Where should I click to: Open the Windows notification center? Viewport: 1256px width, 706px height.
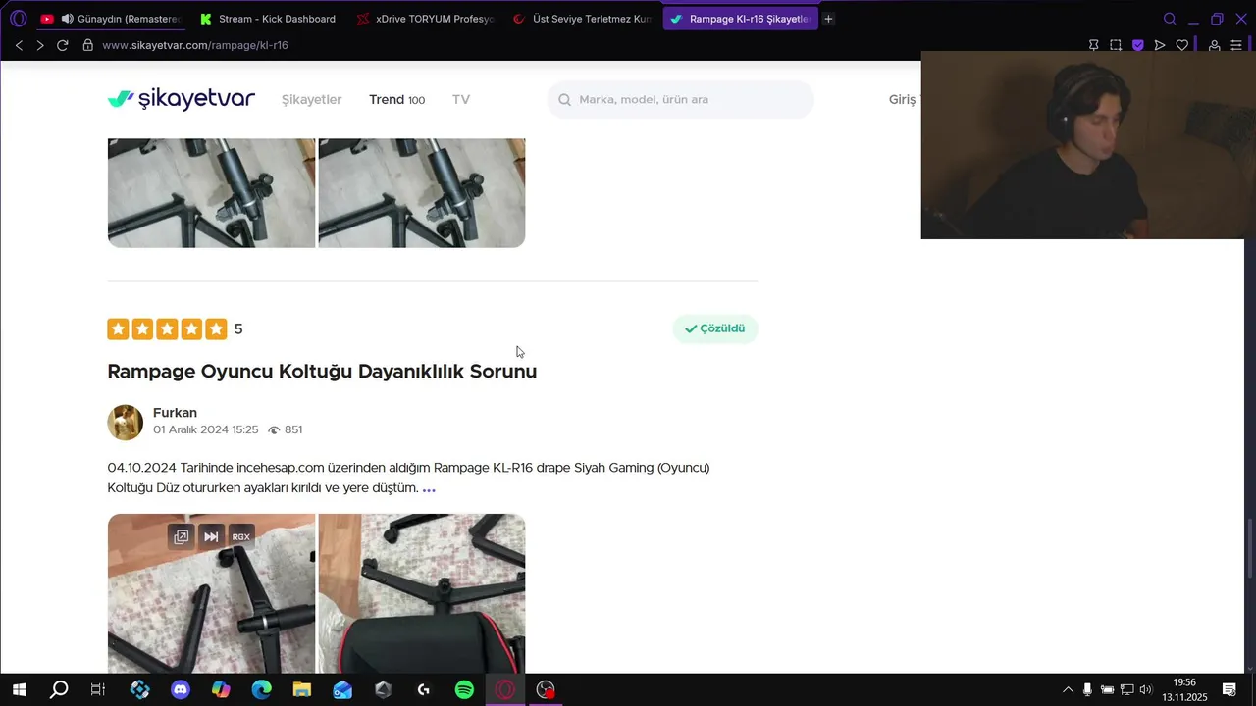coord(1229,690)
